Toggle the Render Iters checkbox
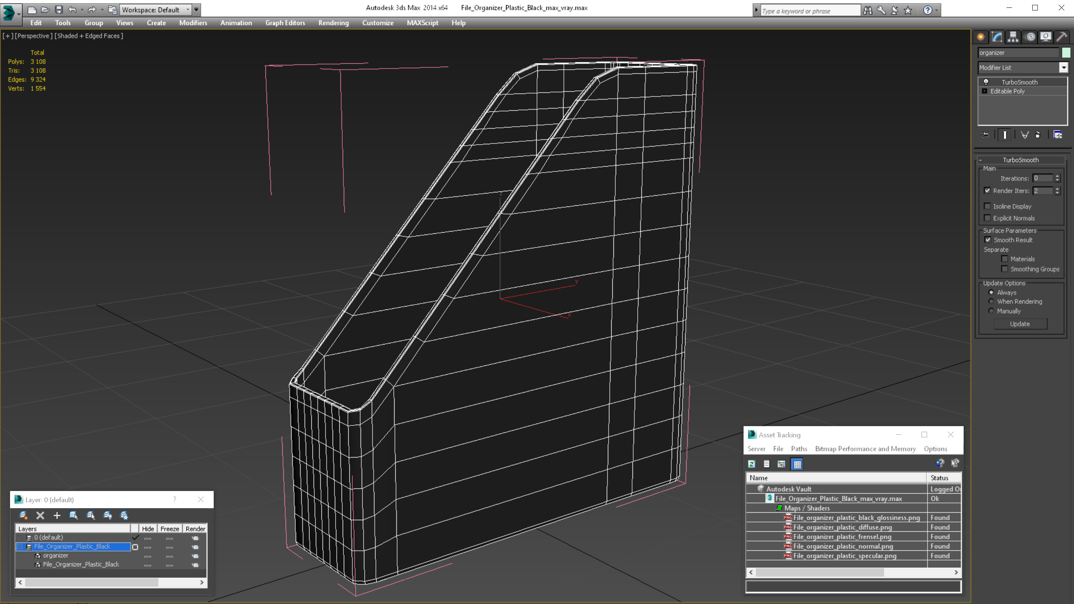Image resolution: width=1074 pixels, height=604 pixels. tap(987, 191)
